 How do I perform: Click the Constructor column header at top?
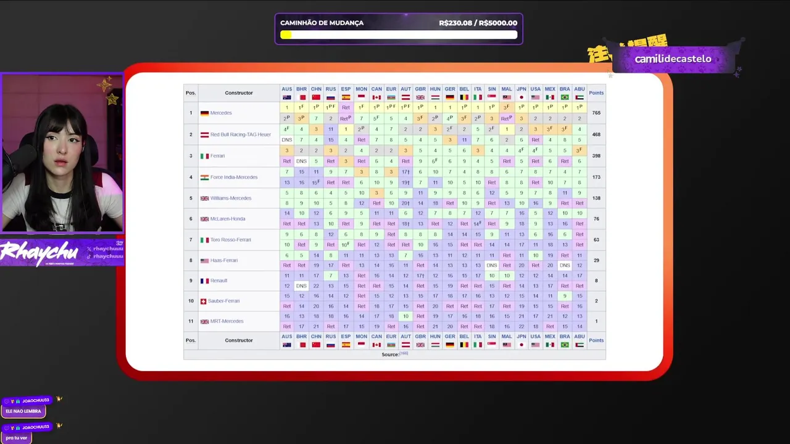(x=239, y=93)
